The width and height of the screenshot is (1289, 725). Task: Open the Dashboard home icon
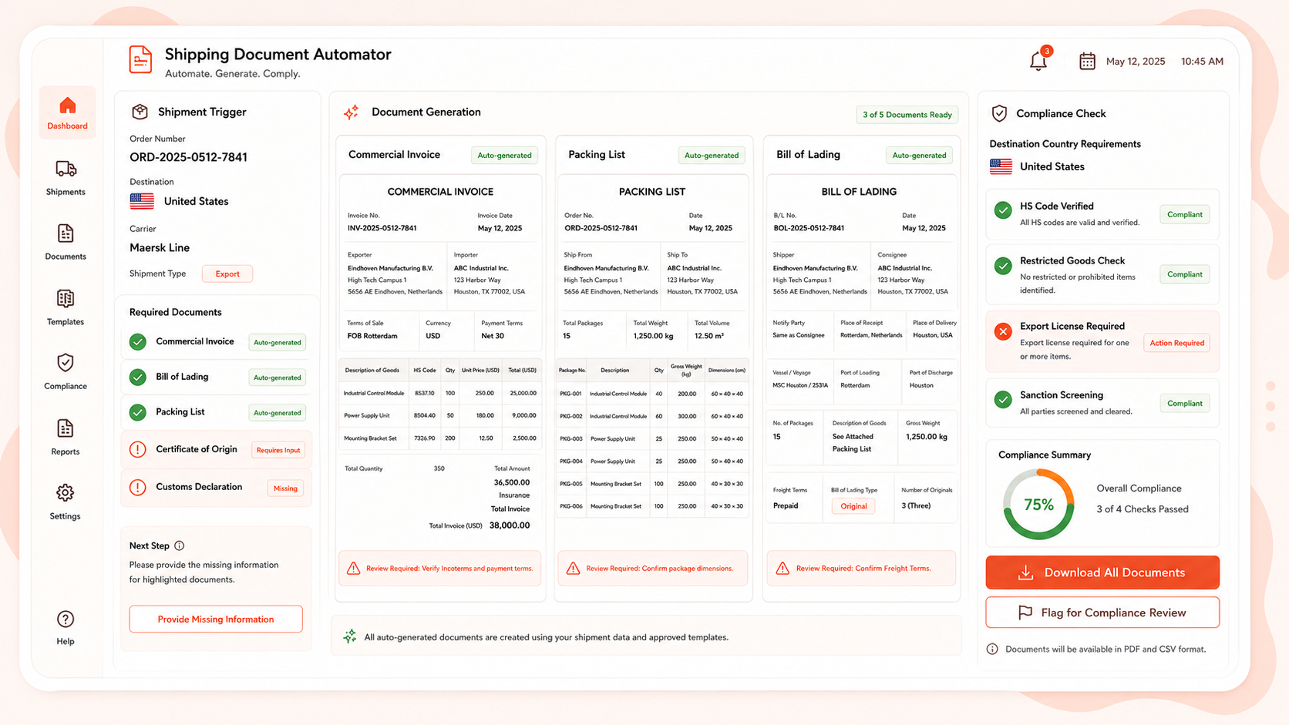pos(67,106)
